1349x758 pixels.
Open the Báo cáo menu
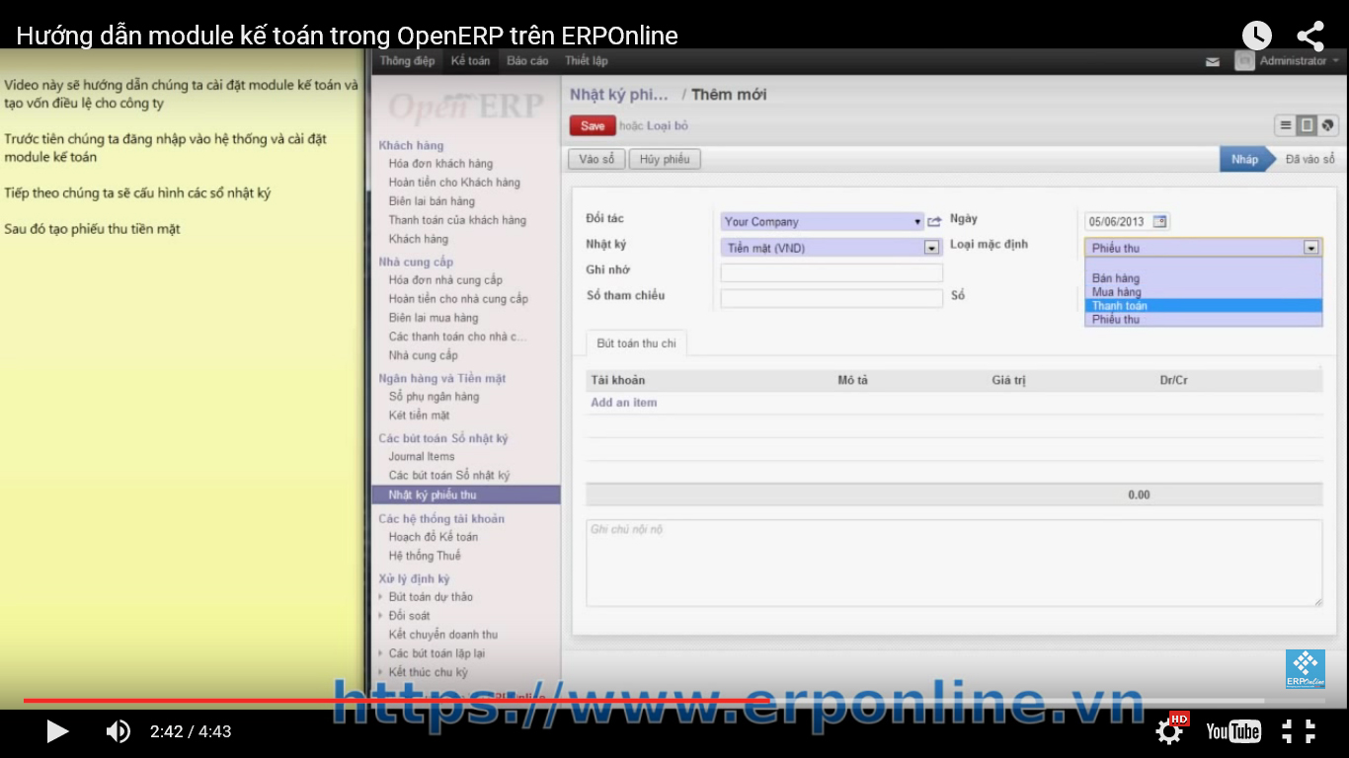point(527,61)
